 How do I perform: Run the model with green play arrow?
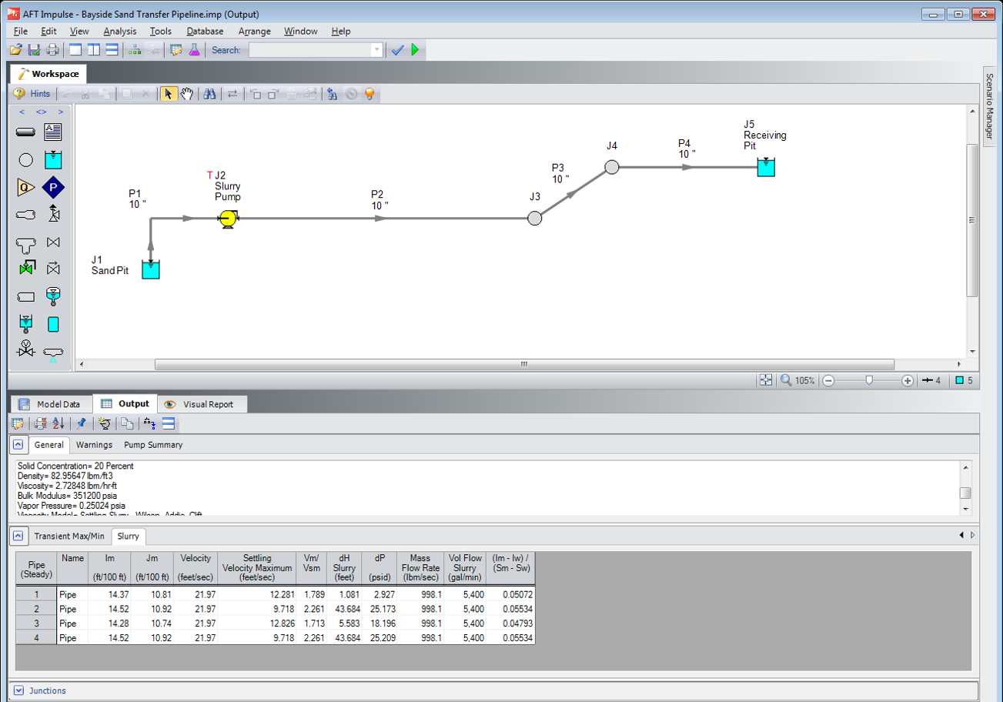[416, 50]
